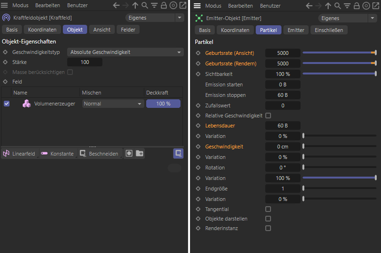Click the Kraftfeldobjekt object icon
The image size is (381, 253).
click(6, 18)
